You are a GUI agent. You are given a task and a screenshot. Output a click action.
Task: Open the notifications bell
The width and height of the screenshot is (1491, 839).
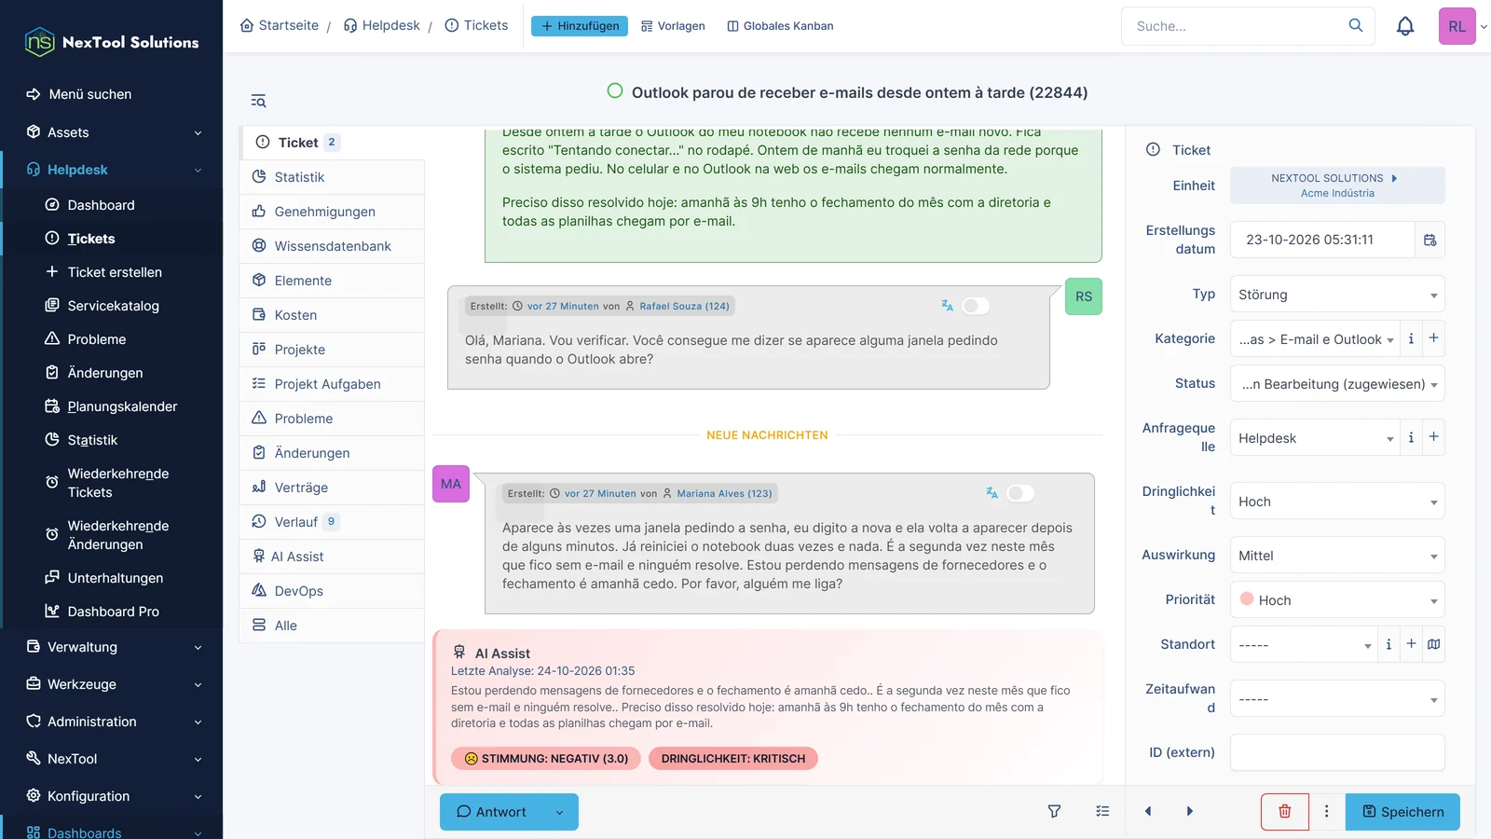tap(1405, 26)
